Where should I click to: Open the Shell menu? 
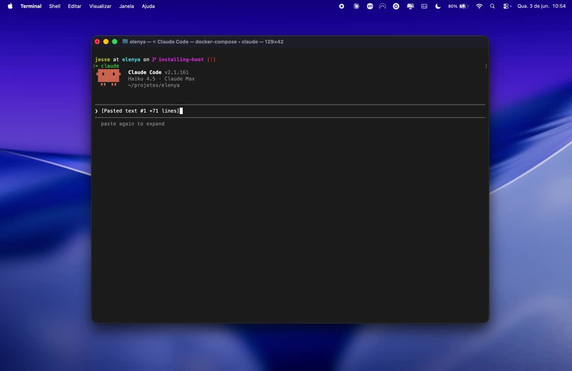[x=55, y=6]
